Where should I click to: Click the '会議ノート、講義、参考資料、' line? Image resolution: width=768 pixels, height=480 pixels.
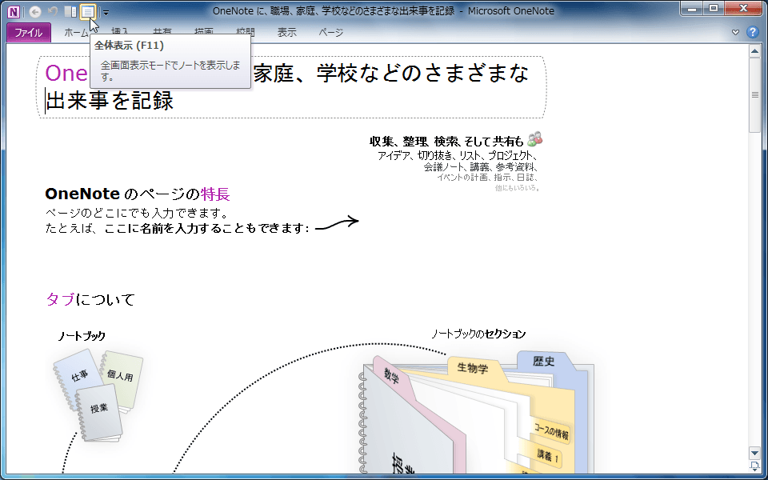pyautogui.click(x=481, y=167)
